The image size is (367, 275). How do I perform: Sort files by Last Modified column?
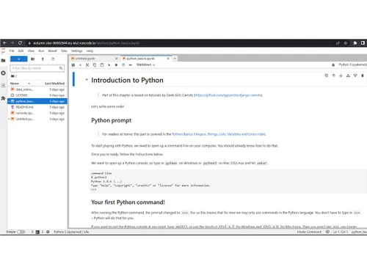pos(54,84)
